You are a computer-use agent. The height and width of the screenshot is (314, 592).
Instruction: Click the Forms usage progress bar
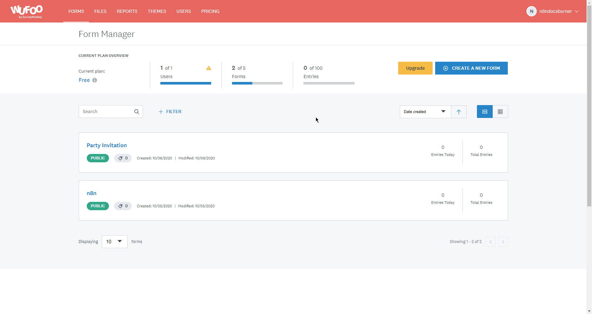(257, 83)
